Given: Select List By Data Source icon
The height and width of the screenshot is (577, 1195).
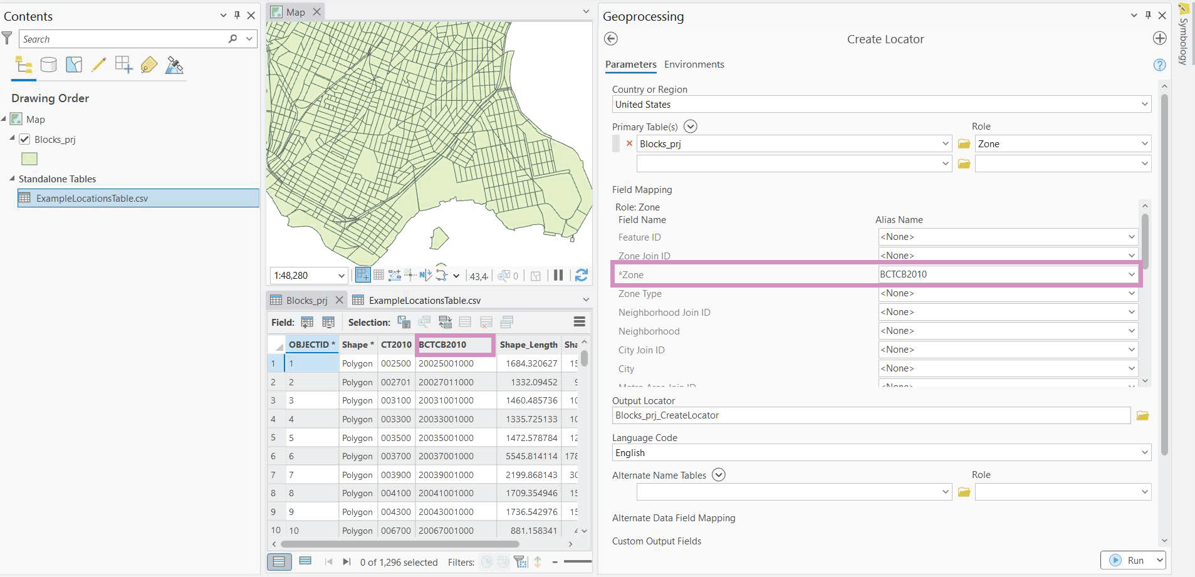Looking at the screenshot, I should tap(48, 65).
